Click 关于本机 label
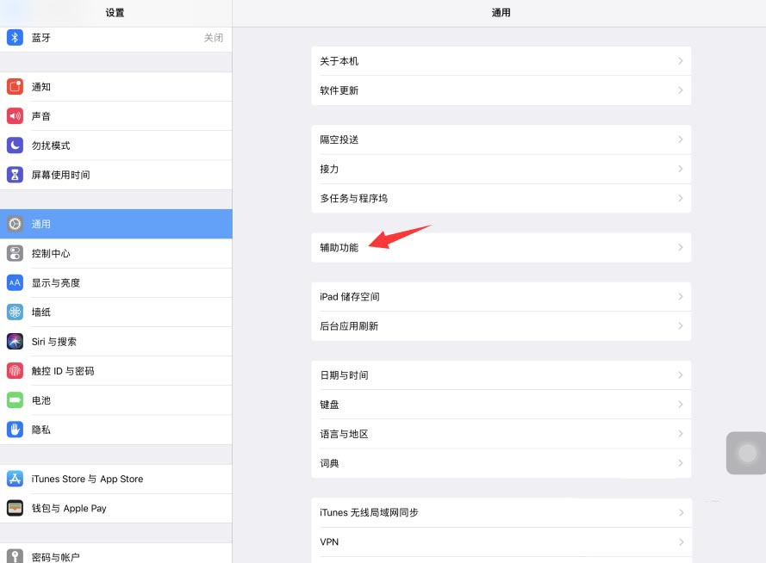 pyautogui.click(x=339, y=61)
